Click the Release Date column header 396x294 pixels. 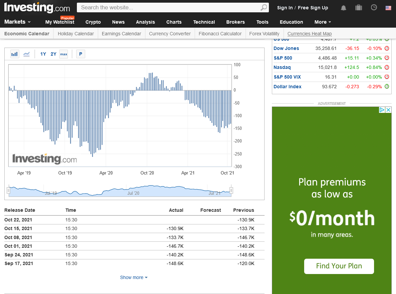20,210
